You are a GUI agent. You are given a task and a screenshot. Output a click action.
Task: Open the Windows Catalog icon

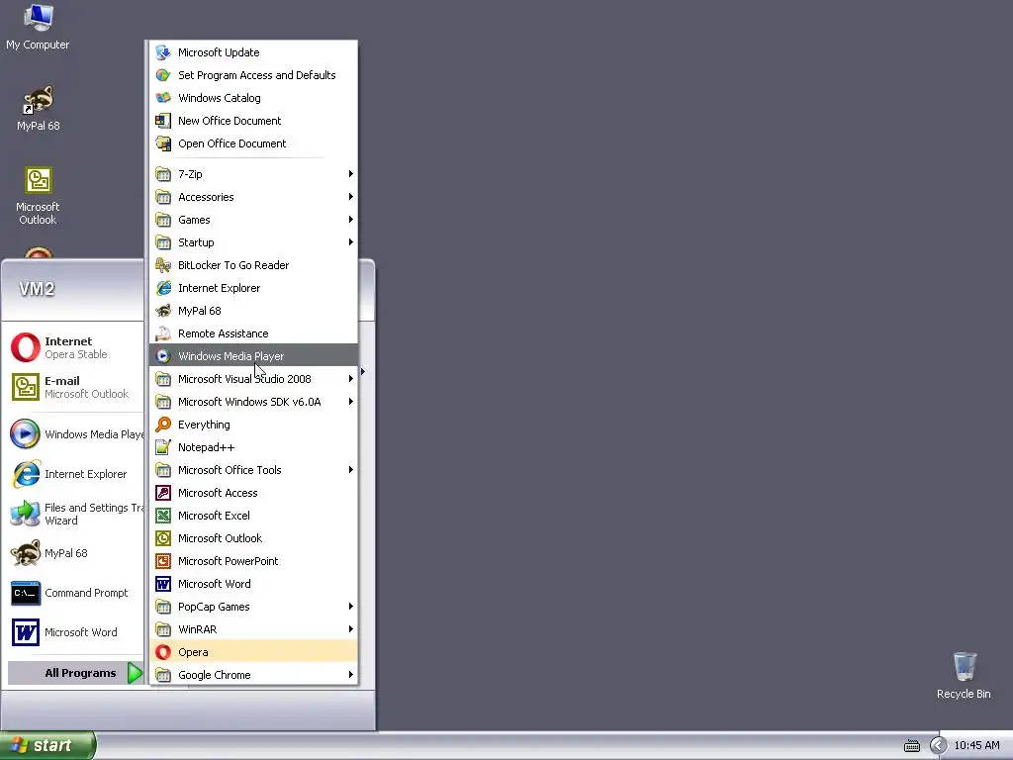[x=163, y=98]
